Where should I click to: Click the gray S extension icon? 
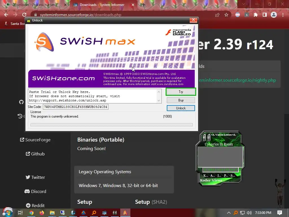(247, 15)
